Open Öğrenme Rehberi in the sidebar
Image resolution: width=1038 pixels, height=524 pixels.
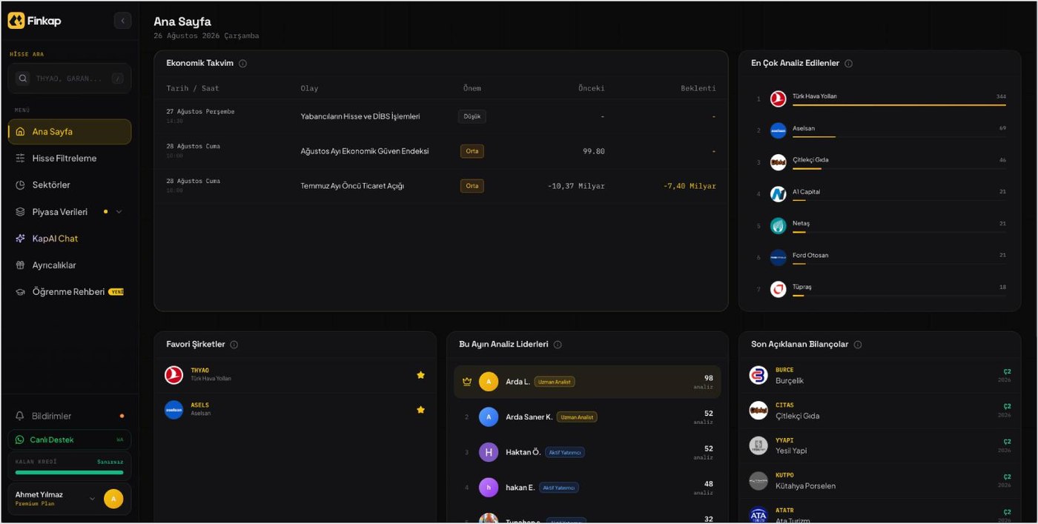[x=70, y=292]
